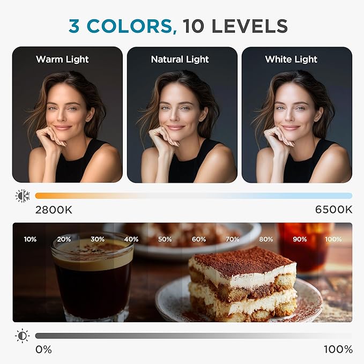Click the brightness half-sun icon

pyautogui.click(x=23, y=336)
